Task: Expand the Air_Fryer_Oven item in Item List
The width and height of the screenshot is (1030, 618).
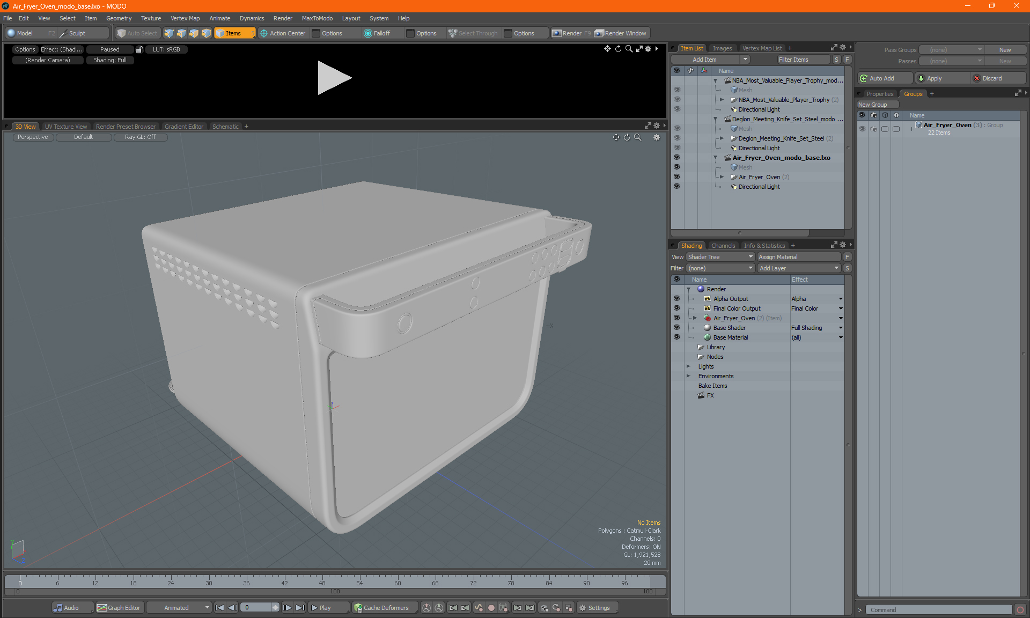Action: tap(722, 177)
